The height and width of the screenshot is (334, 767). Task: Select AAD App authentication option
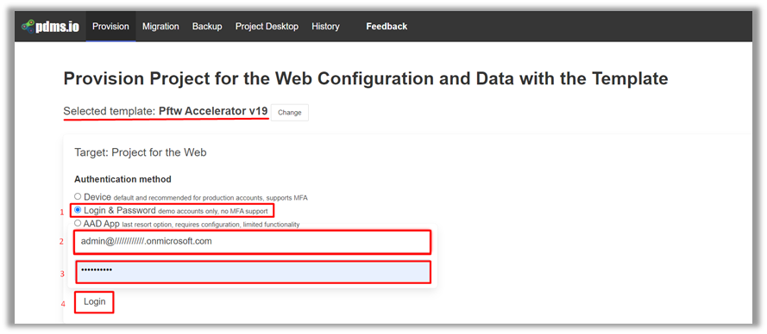(78, 223)
